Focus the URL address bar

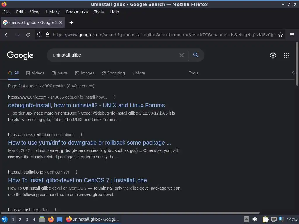164,35
